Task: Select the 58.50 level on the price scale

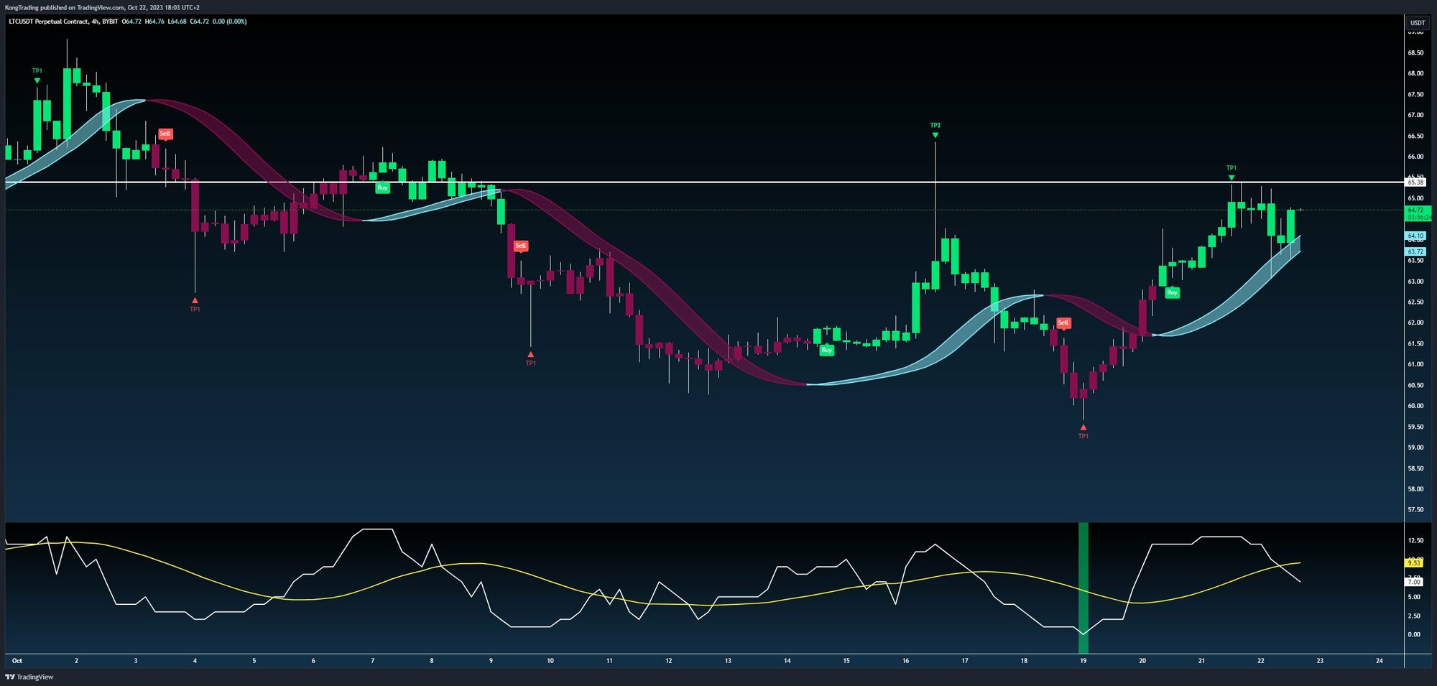Action: (x=1415, y=468)
